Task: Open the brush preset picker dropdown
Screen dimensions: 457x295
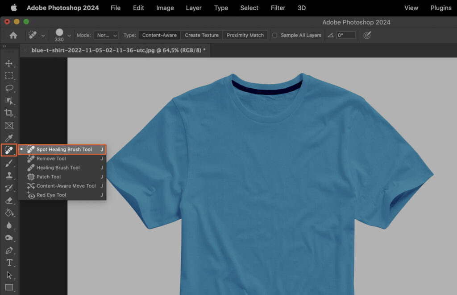Action: (69, 35)
